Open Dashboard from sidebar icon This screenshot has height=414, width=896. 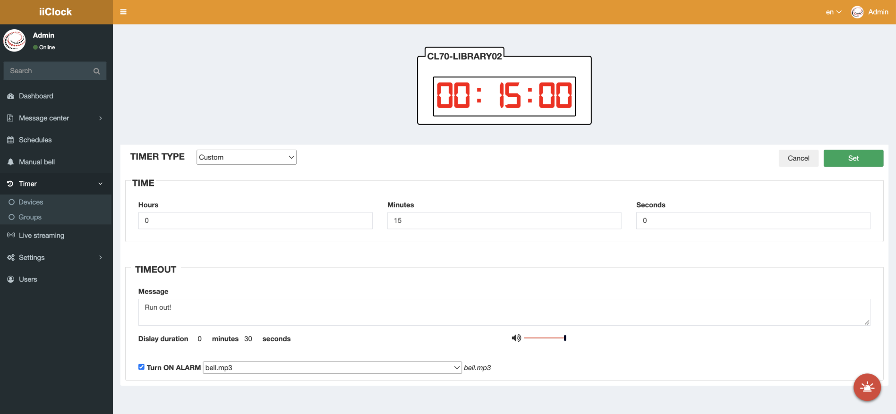point(10,96)
